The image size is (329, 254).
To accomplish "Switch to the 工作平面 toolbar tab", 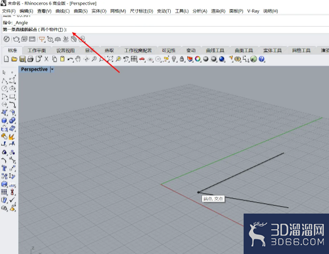I will click(37, 51).
